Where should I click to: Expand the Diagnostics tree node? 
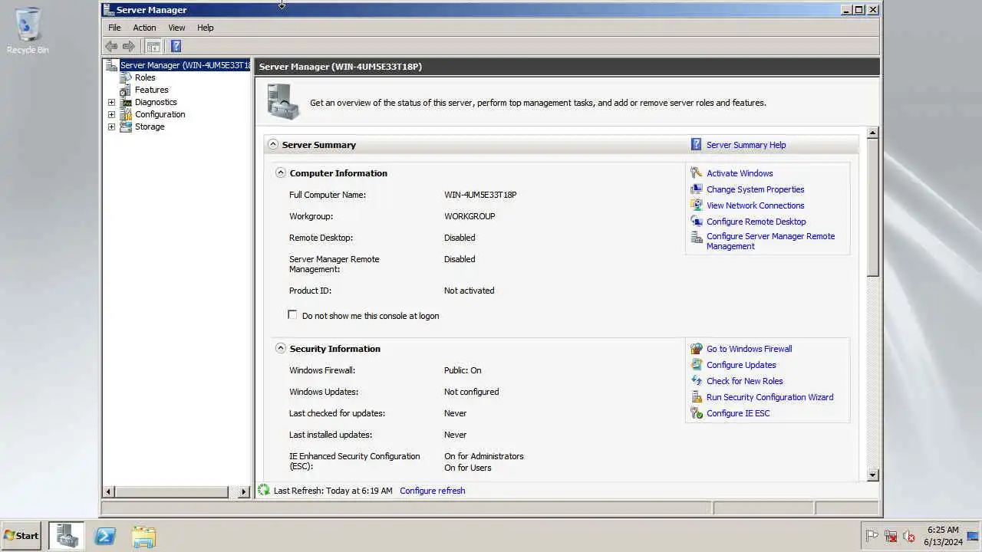click(x=111, y=102)
